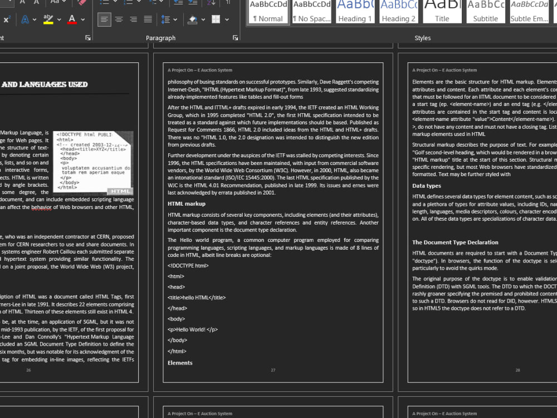Sort the selected text A to Z
The image size is (557, 418).
pyautogui.click(x=211, y=2)
